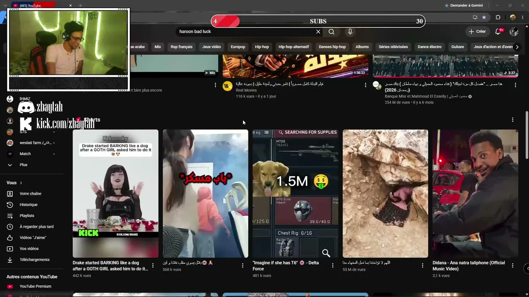Open options for the 568 k vues short

coord(243,266)
